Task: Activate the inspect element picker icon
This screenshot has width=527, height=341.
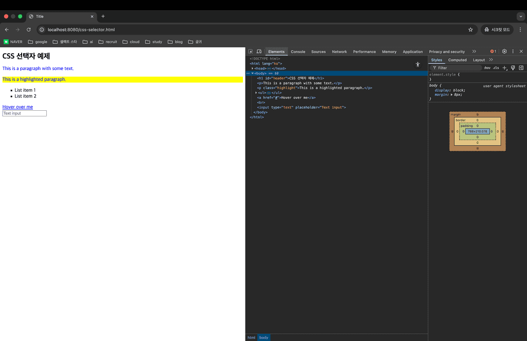Action: pyautogui.click(x=251, y=52)
